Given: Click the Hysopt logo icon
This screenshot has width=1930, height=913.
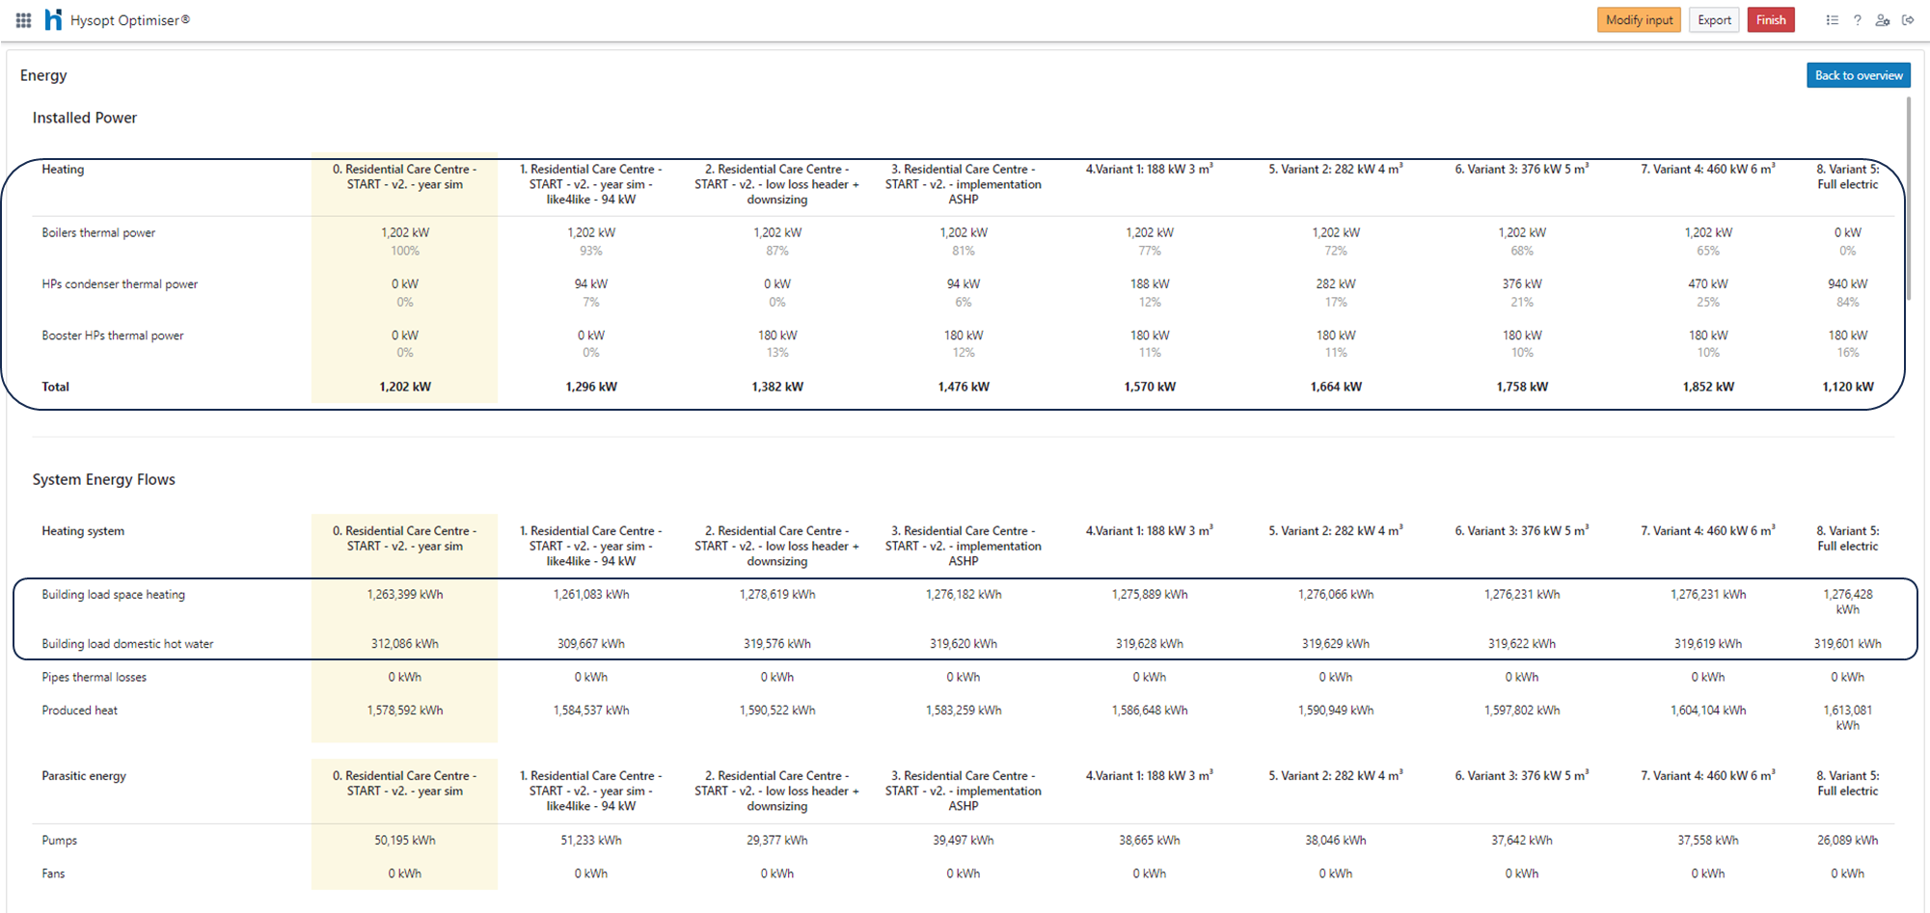Looking at the screenshot, I should coord(54,20).
